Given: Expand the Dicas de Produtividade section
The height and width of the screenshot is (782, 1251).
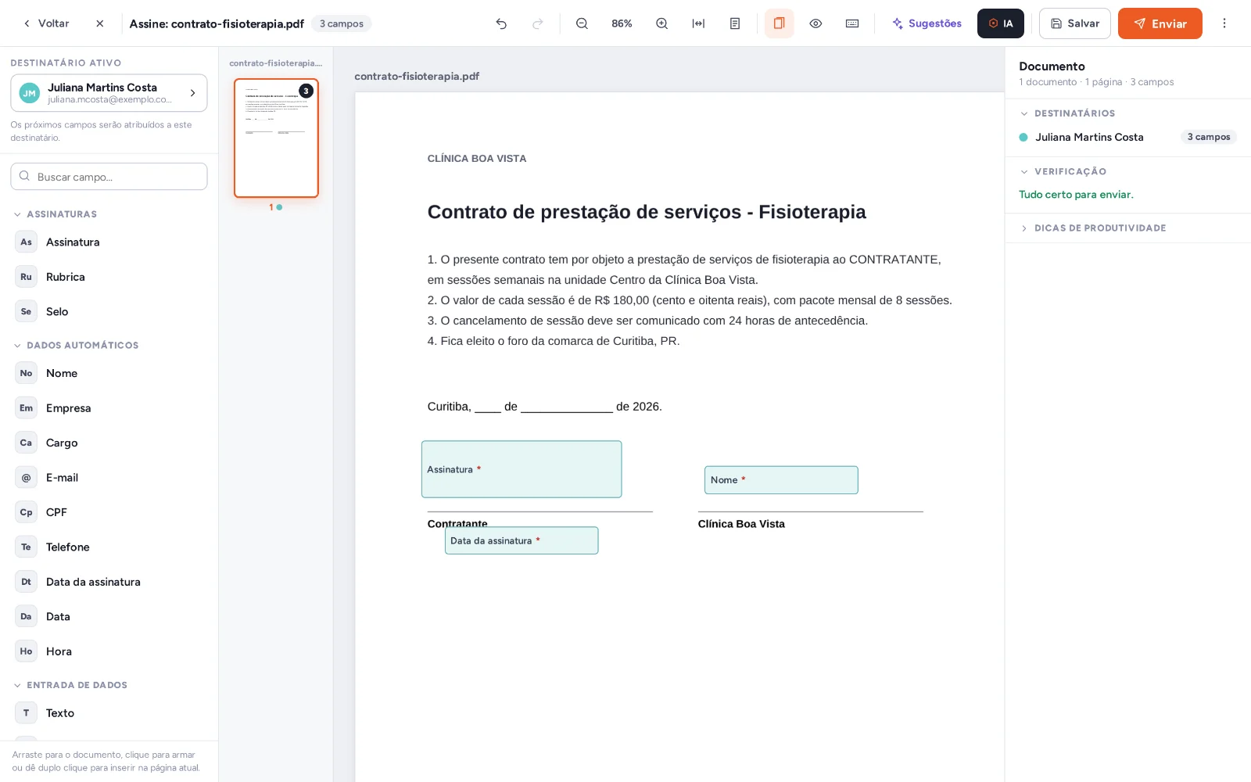Looking at the screenshot, I should point(1093,228).
